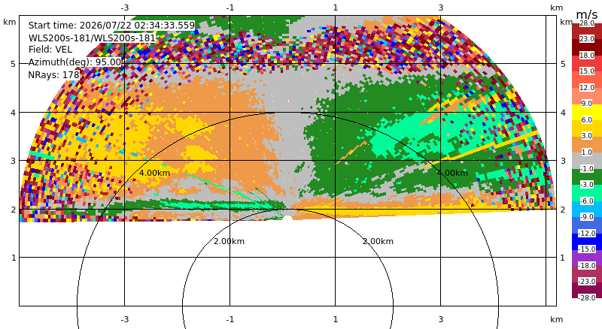This screenshot has width=602, height=329.
Task: Click the right 2.00km range ring label
Action: pos(379,241)
